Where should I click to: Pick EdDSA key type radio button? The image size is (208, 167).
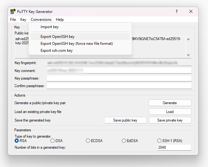tap(124, 141)
